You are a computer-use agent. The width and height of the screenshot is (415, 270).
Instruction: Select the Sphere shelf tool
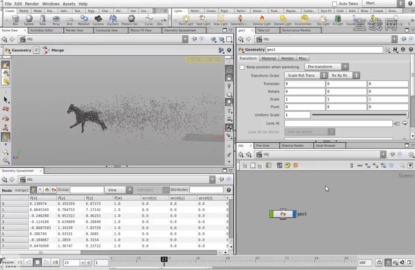pyautogui.click(x=29, y=20)
